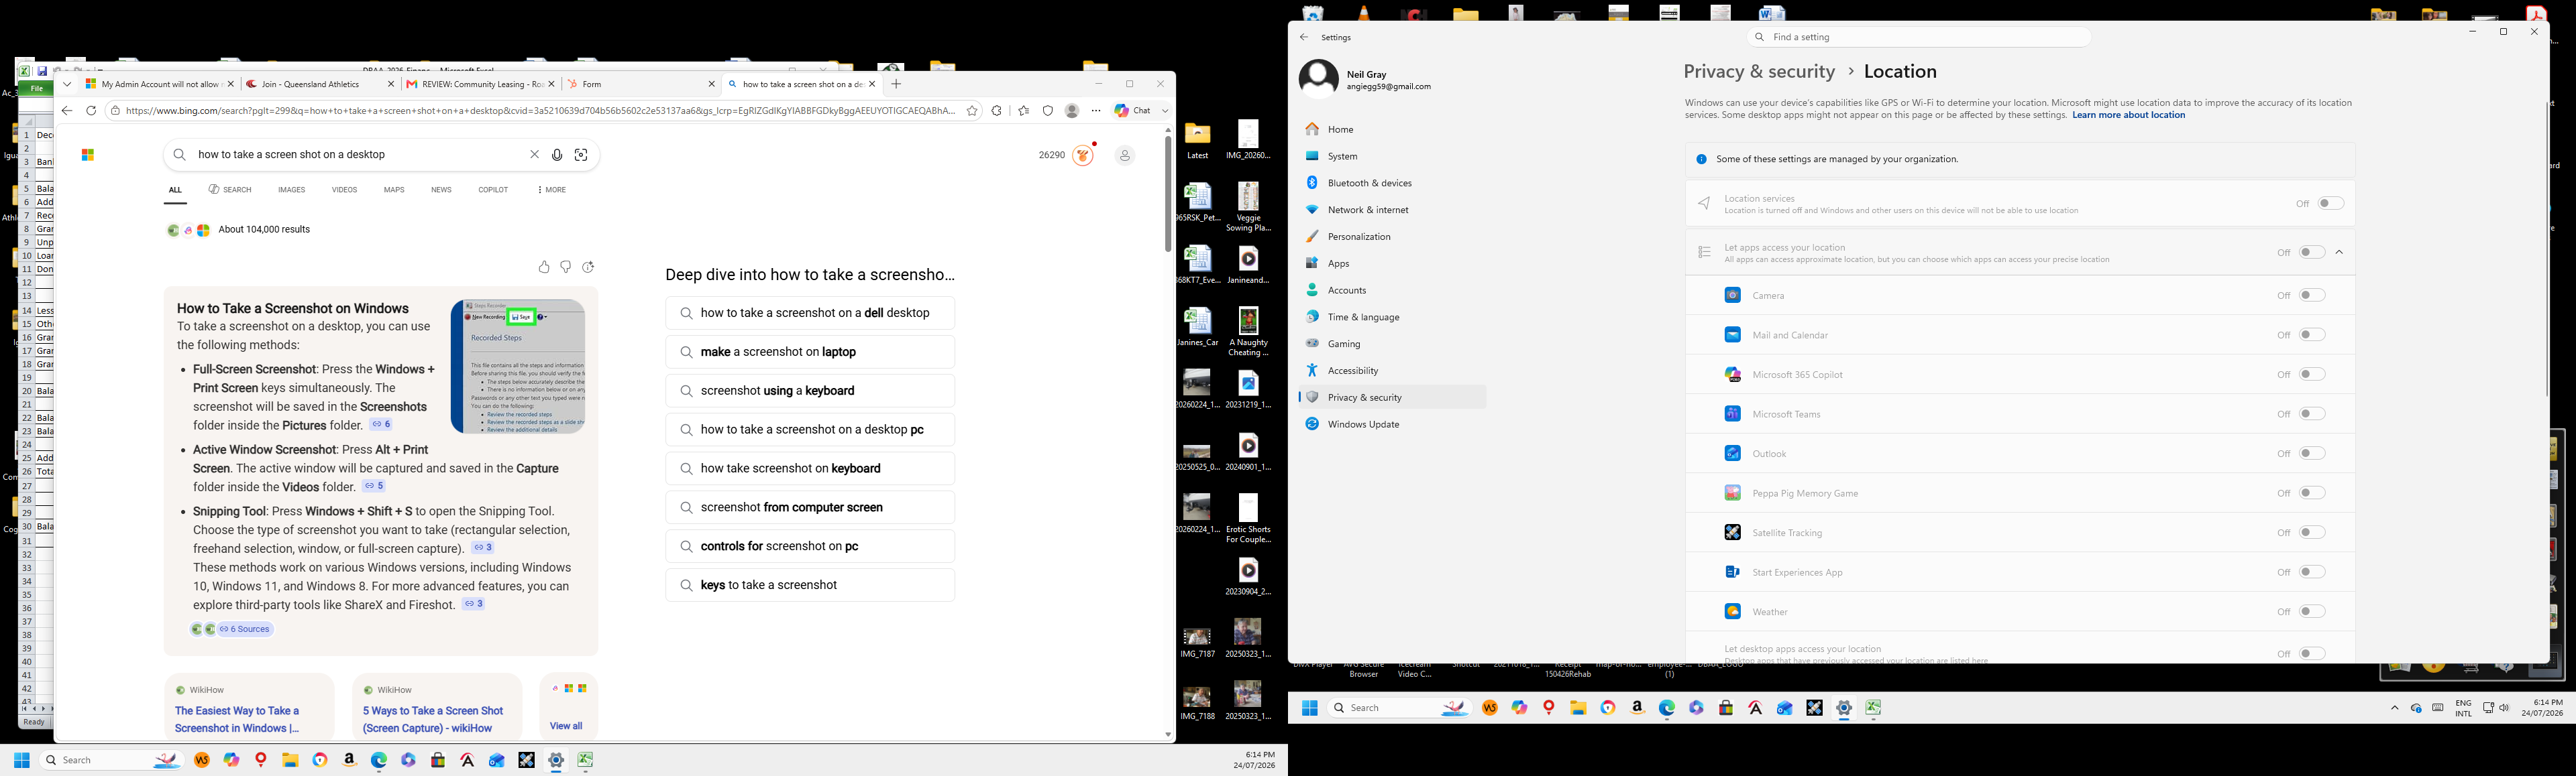Viewport: 2576px width, 776px height.
Task: Collapse the Let apps access your location chevron
Action: (2339, 253)
